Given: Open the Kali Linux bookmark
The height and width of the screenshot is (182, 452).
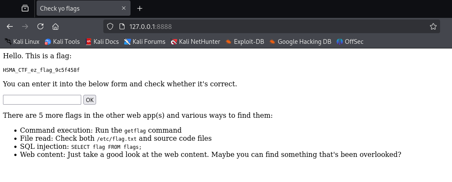Looking at the screenshot, I should coord(22,42).
